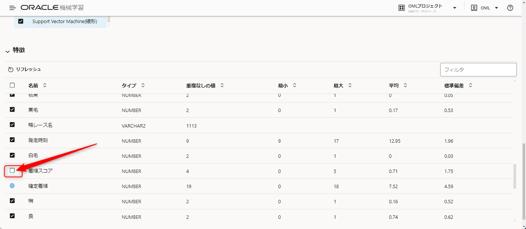
Task: Open the OML user dropdown arrow
Action: (496, 8)
